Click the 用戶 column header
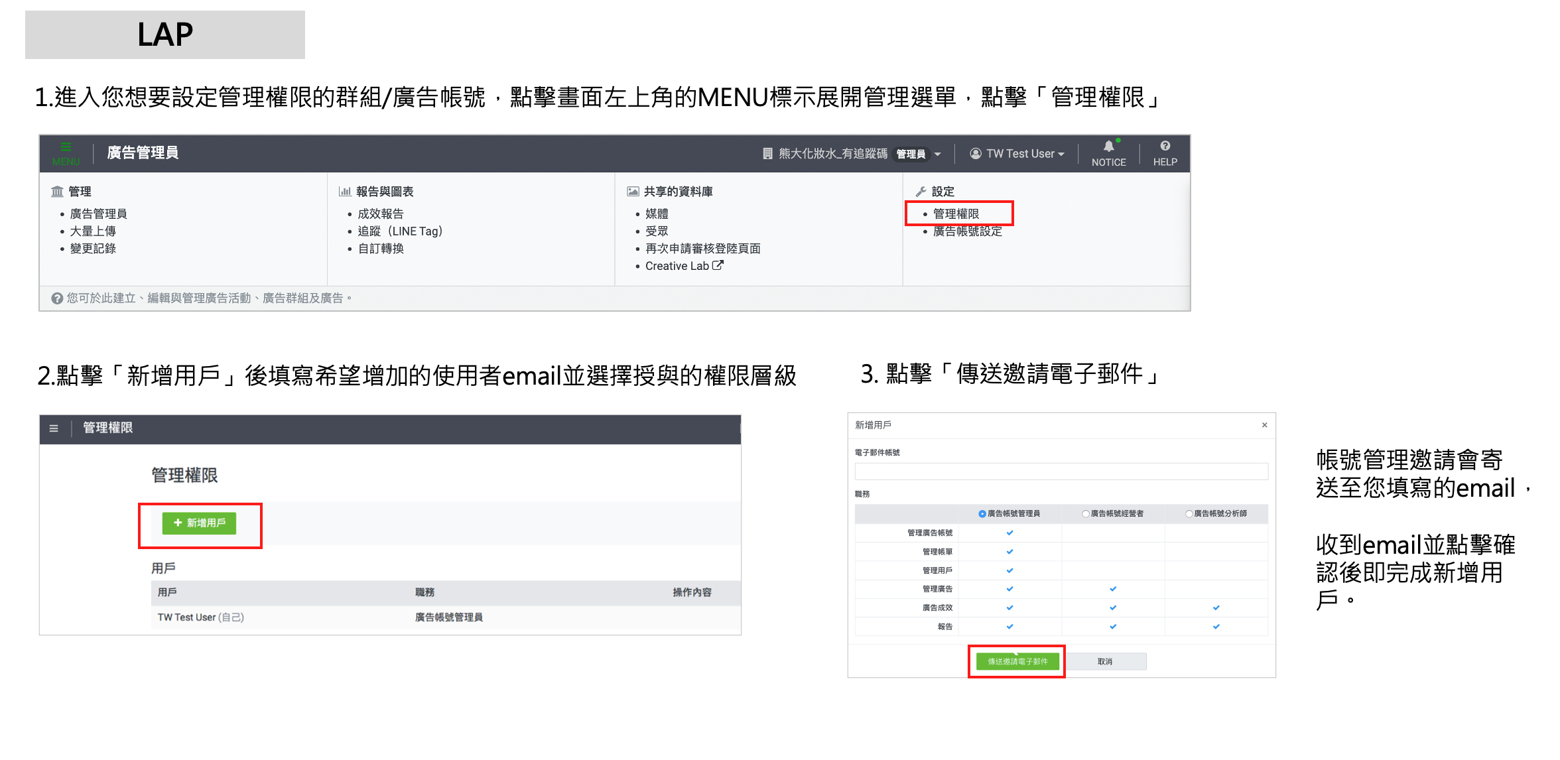Viewport: 1560px width, 760px height. [x=167, y=592]
